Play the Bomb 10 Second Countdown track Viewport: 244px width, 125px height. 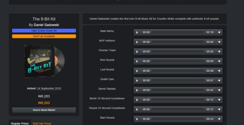pos(137,100)
